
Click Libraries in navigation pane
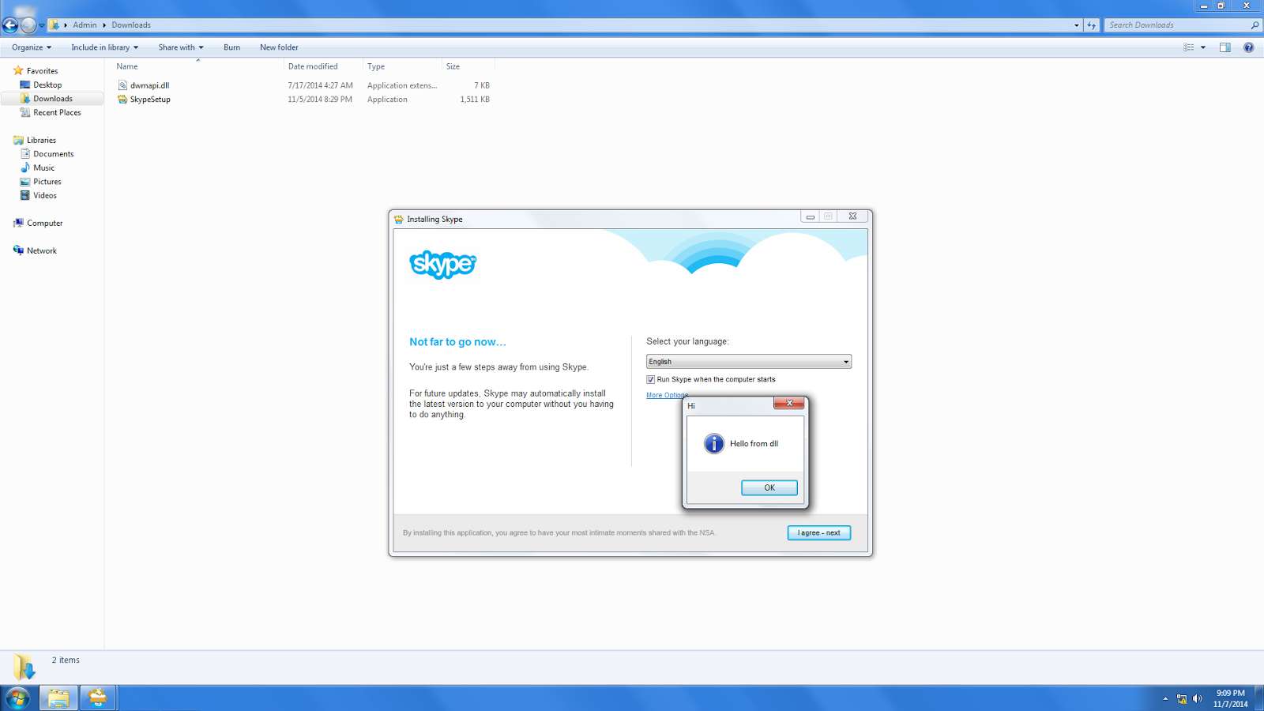[41, 140]
